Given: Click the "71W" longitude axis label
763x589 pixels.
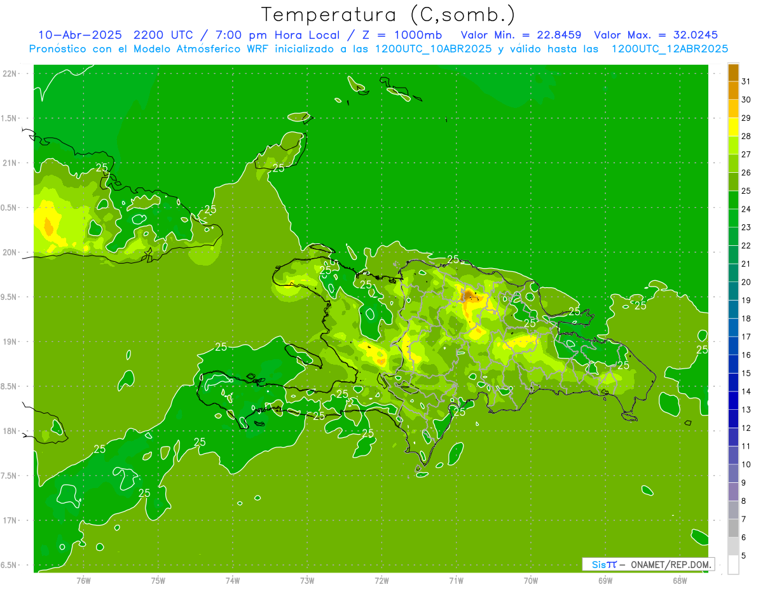Looking at the screenshot, I should [x=456, y=579].
